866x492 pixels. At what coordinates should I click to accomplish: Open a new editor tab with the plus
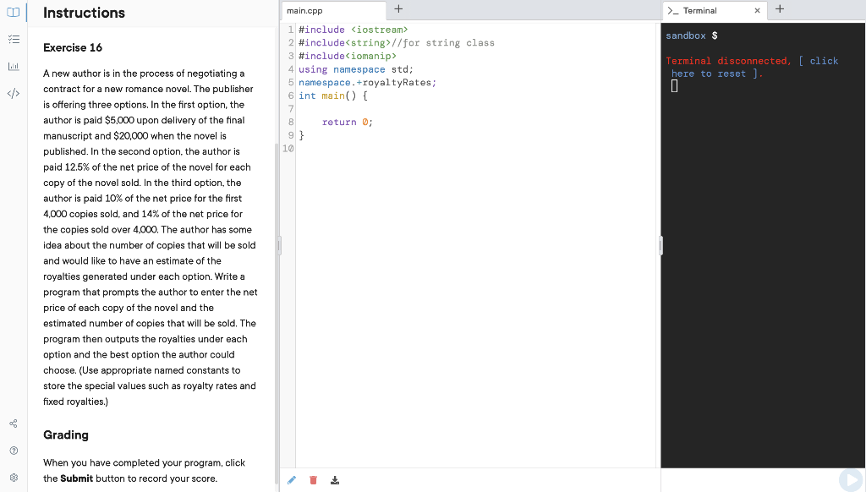pos(397,10)
